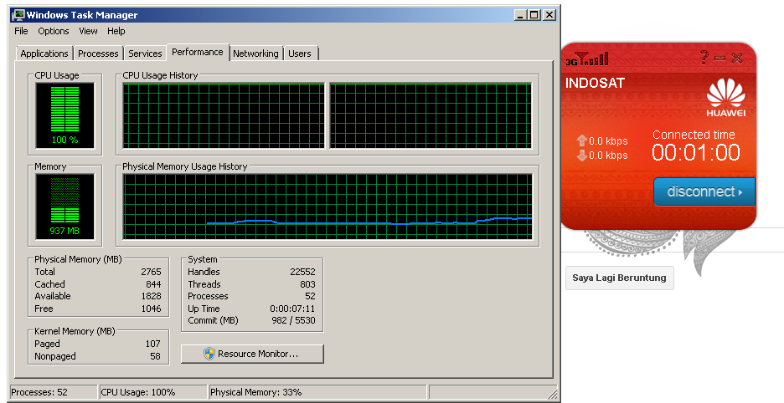Click the 3G signal strength indicator
The width and height of the screenshot is (784, 403).
point(587,59)
